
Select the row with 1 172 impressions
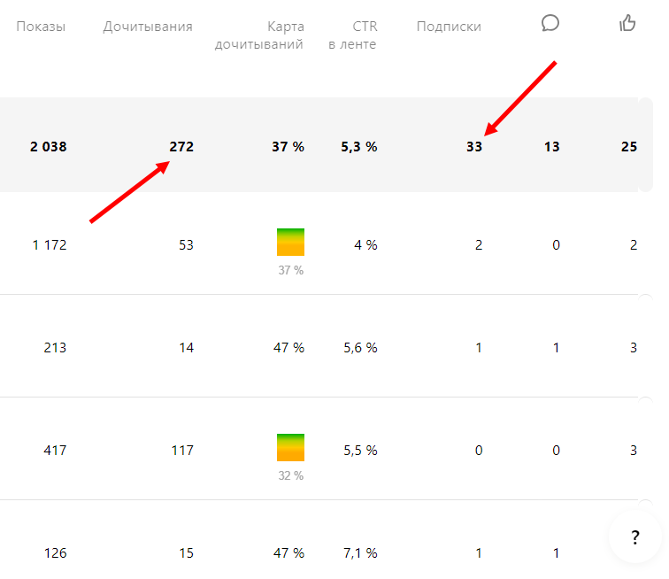[49, 245]
